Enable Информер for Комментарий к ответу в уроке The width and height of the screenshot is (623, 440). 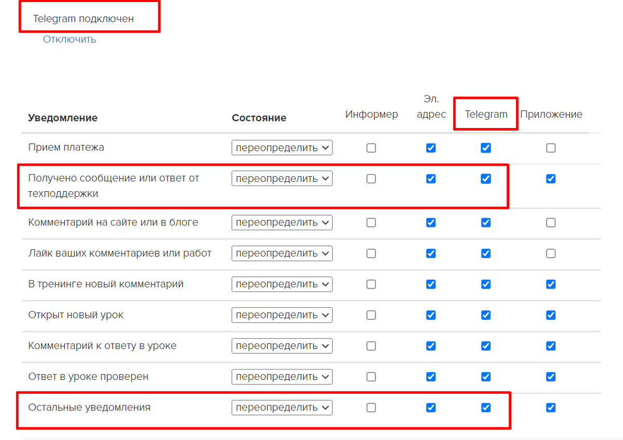(x=371, y=346)
